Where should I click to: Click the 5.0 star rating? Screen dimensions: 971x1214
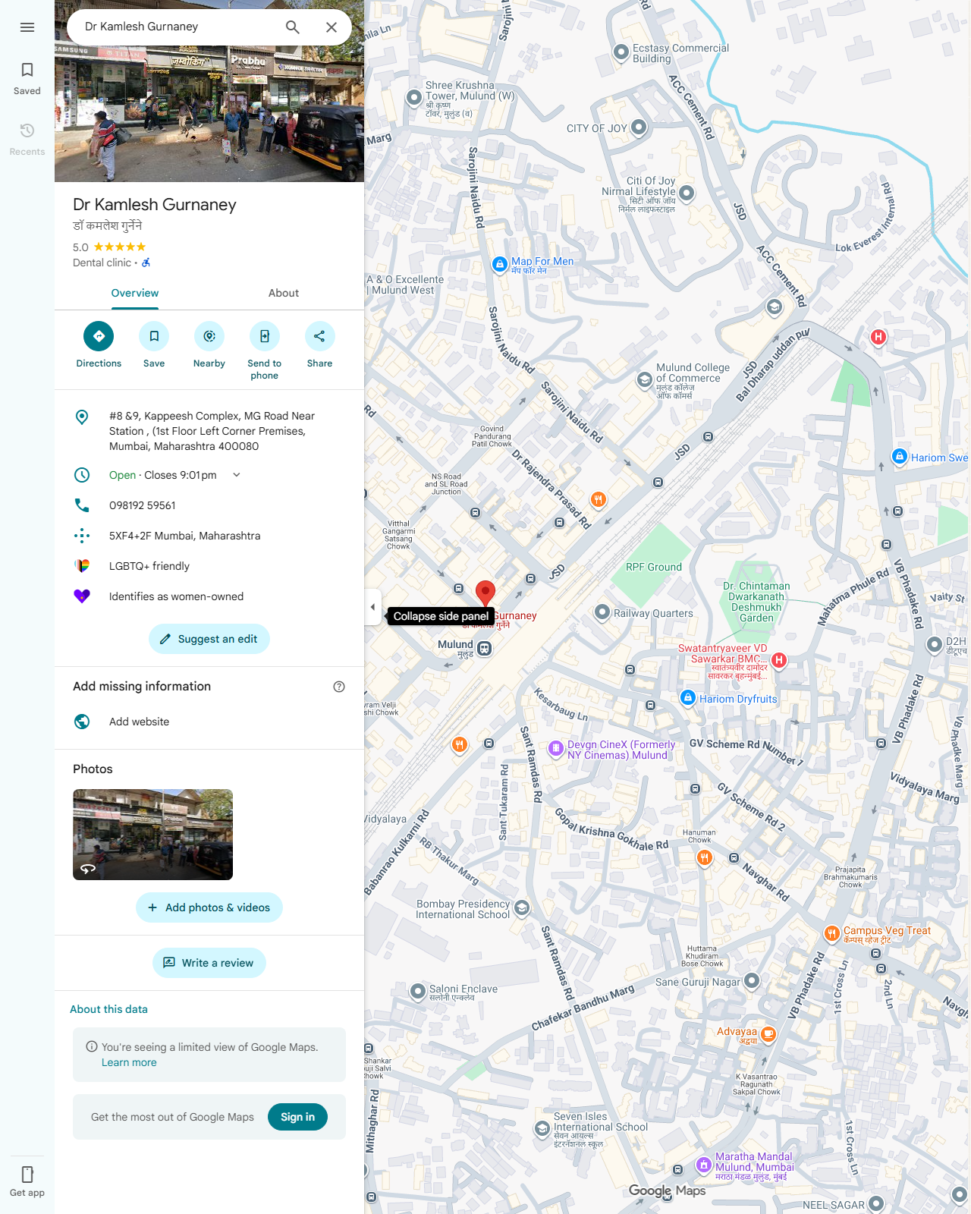(x=109, y=247)
